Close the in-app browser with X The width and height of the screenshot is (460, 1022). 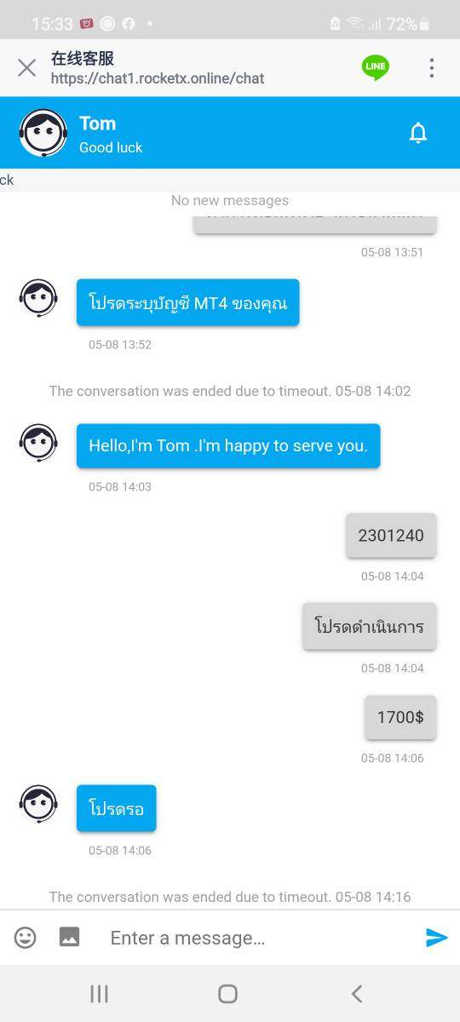26,67
